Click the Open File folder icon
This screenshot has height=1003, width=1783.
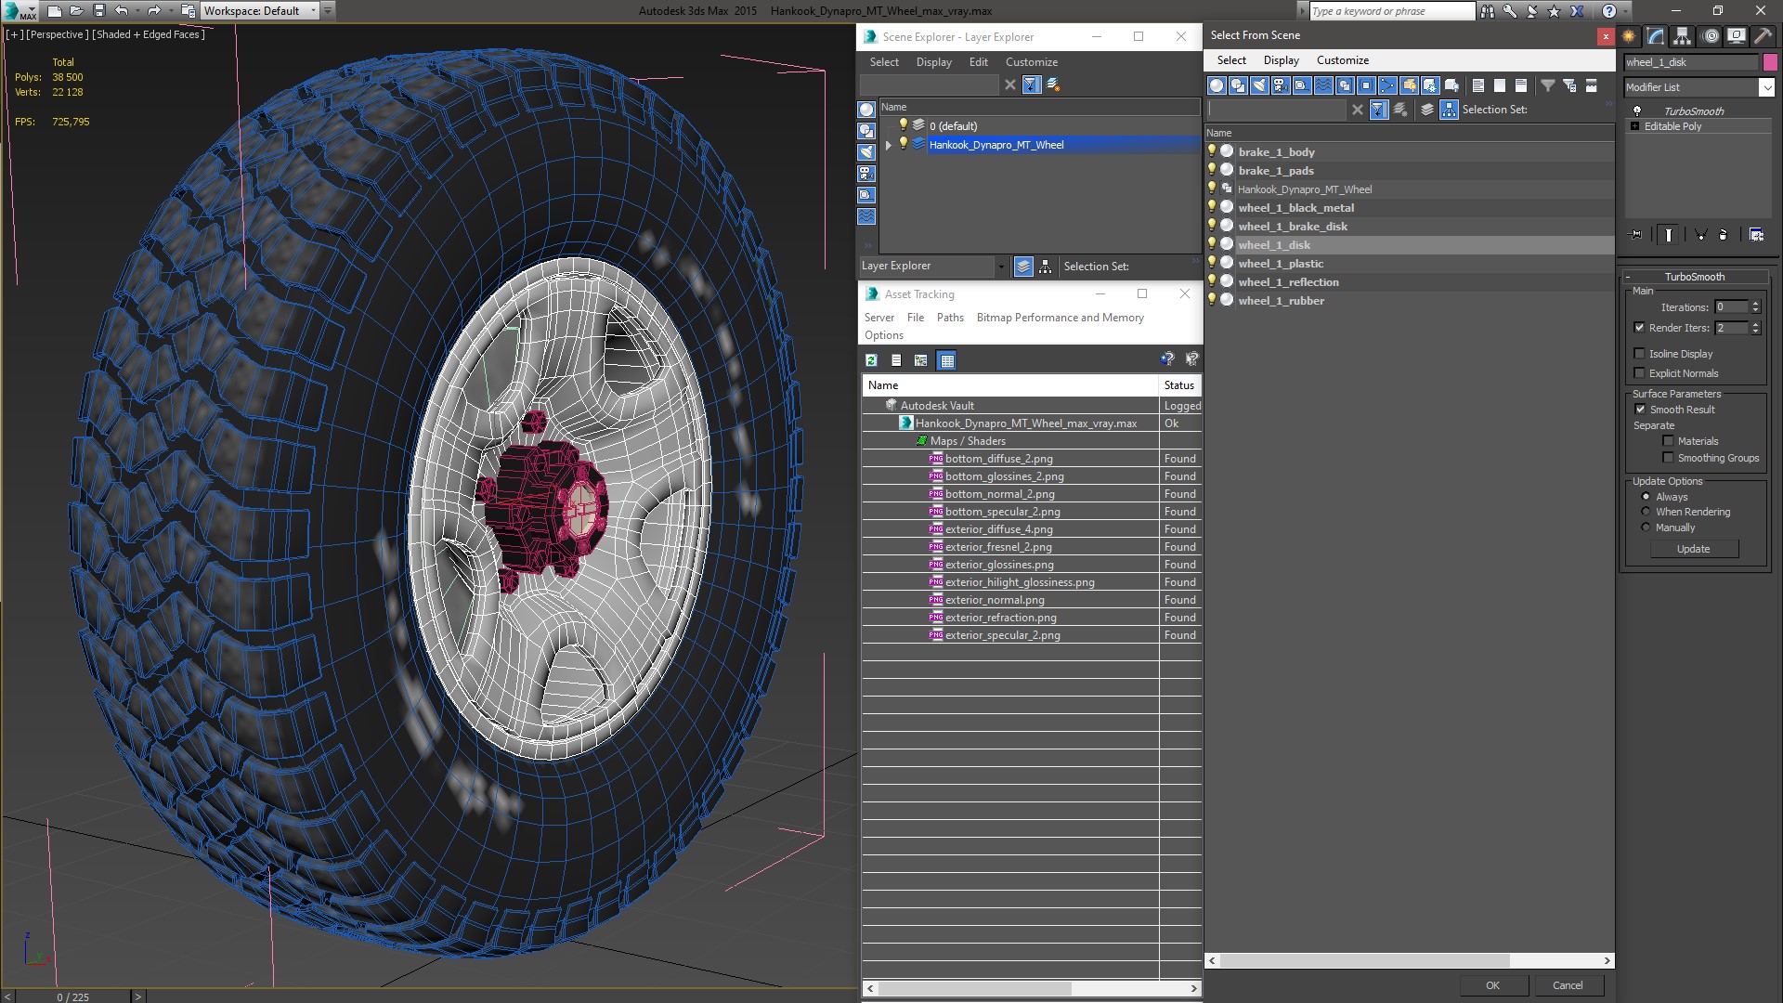click(77, 11)
